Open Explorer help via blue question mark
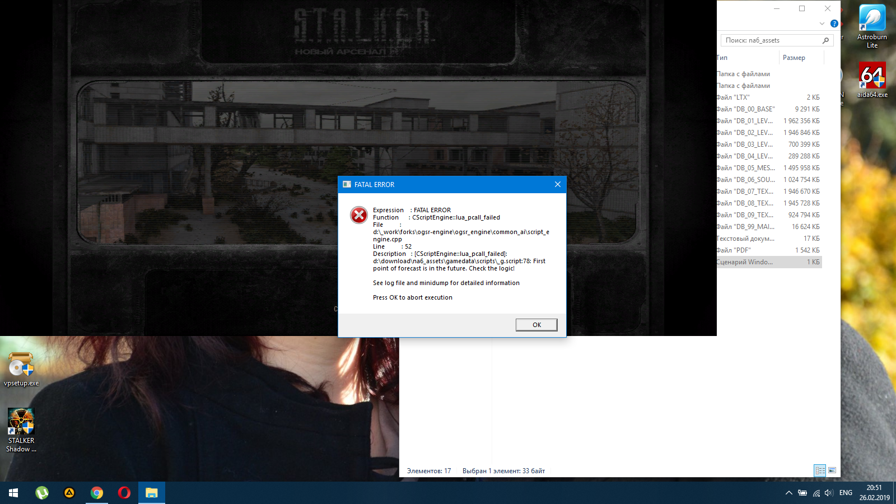This screenshot has width=896, height=504. tap(834, 24)
